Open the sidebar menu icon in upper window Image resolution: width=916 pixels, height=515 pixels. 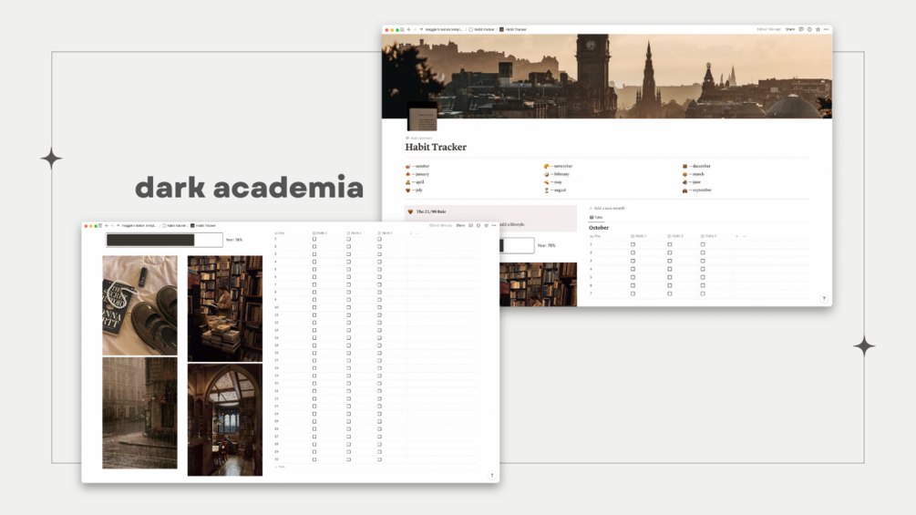(x=402, y=29)
